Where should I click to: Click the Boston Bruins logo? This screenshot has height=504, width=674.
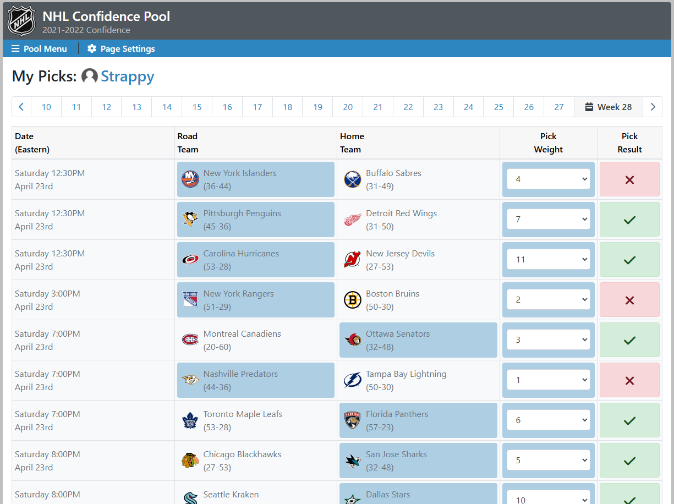353,300
